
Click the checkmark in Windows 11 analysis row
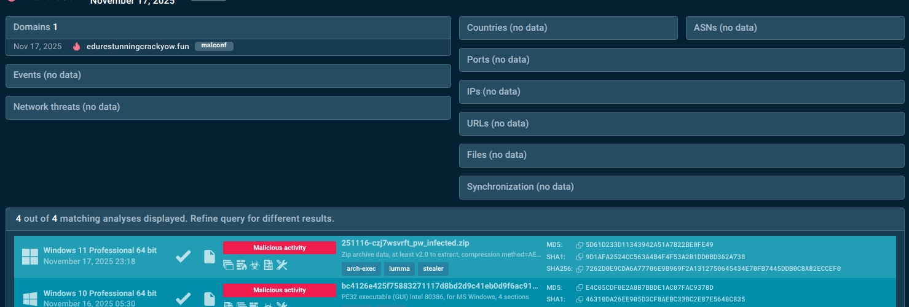click(x=183, y=257)
